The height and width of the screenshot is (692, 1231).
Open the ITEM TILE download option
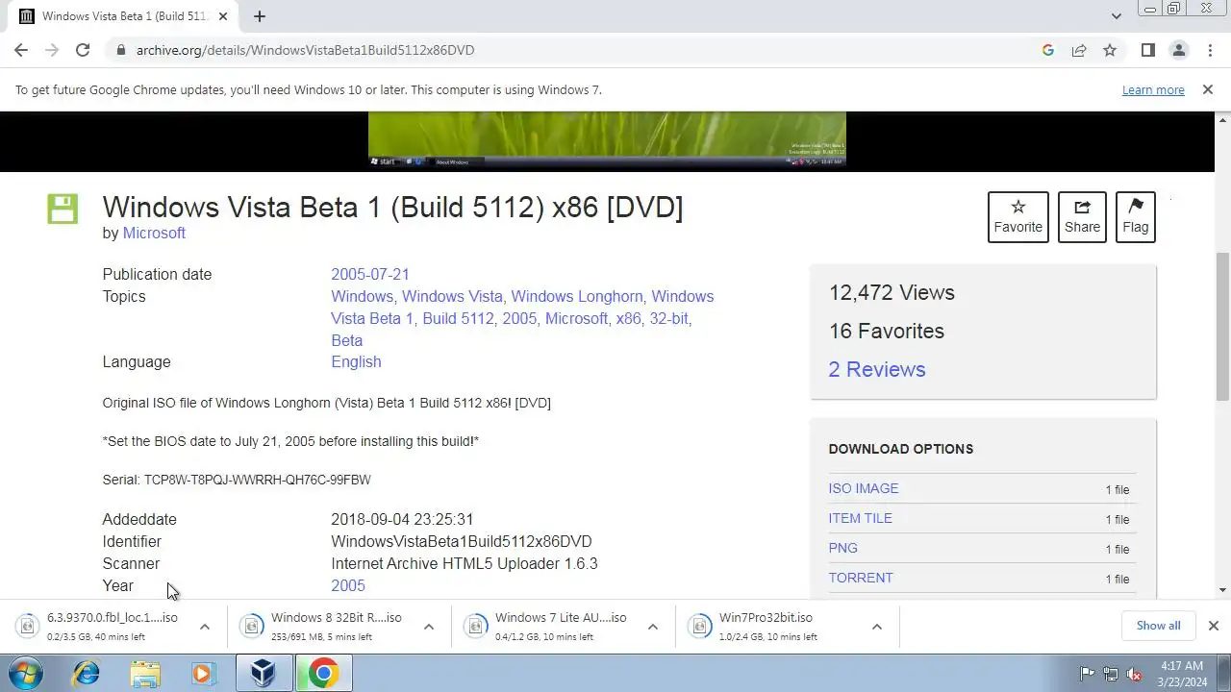861,518
